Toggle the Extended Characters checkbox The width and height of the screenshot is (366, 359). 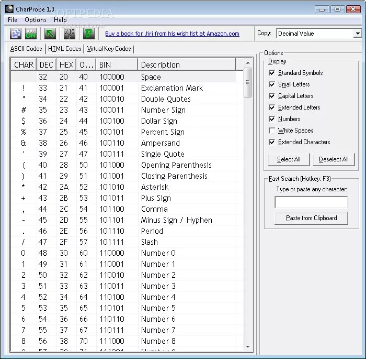272,142
